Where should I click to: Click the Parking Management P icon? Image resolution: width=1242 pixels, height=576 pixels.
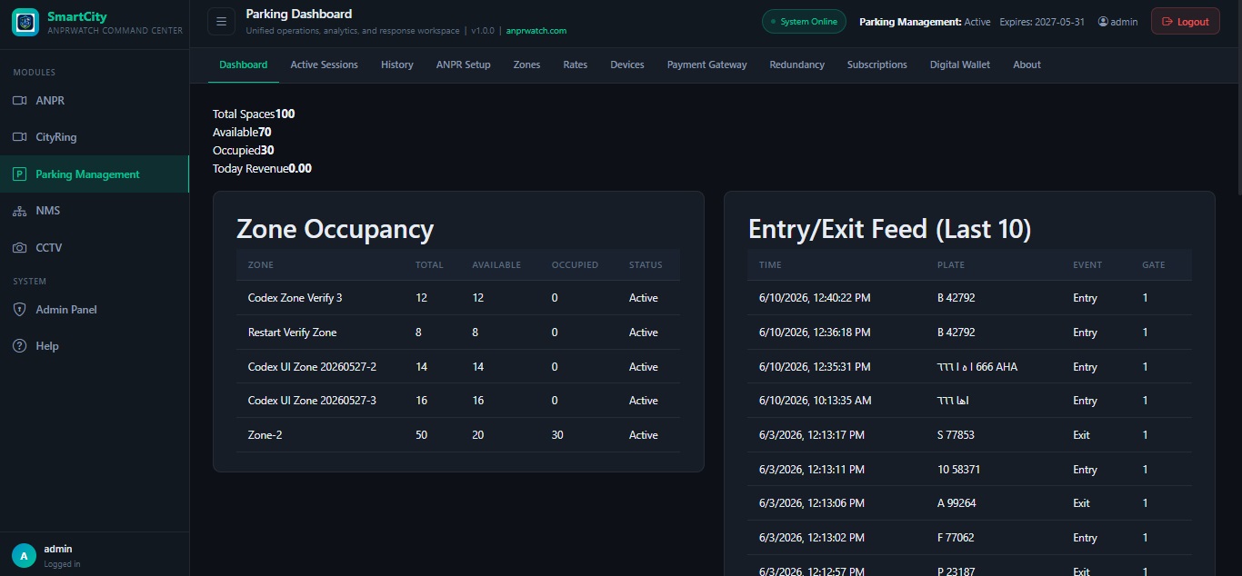point(19,174)
